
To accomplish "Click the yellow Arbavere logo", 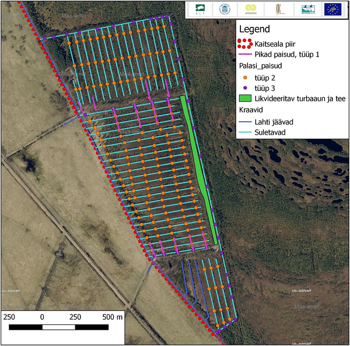I will pyautogui.click(x=251, y=9).
